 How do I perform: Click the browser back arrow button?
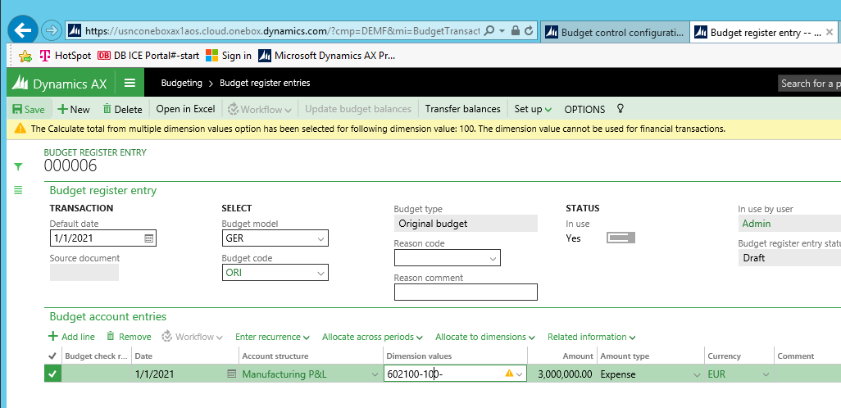coord(23,31)
